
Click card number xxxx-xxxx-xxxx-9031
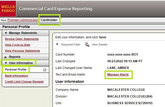[123, 55]
